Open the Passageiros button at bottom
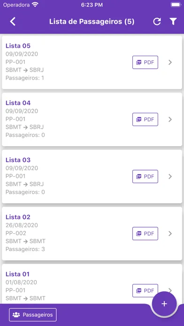184x326 pixels. [x=33, y=315]
